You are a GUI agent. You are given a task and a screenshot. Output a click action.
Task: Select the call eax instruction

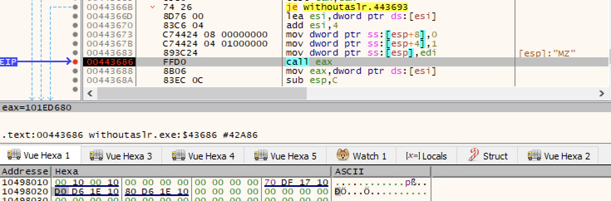(x=309, y=62)
